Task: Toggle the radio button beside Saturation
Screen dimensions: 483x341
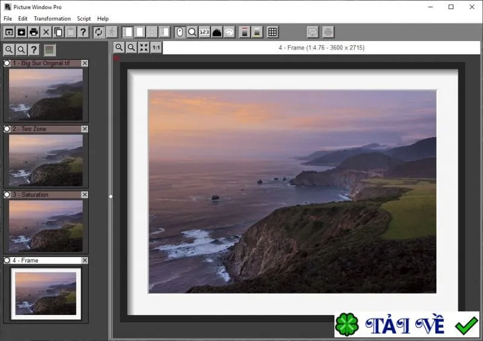Action: pyautogui.click(x=7, y=195)
